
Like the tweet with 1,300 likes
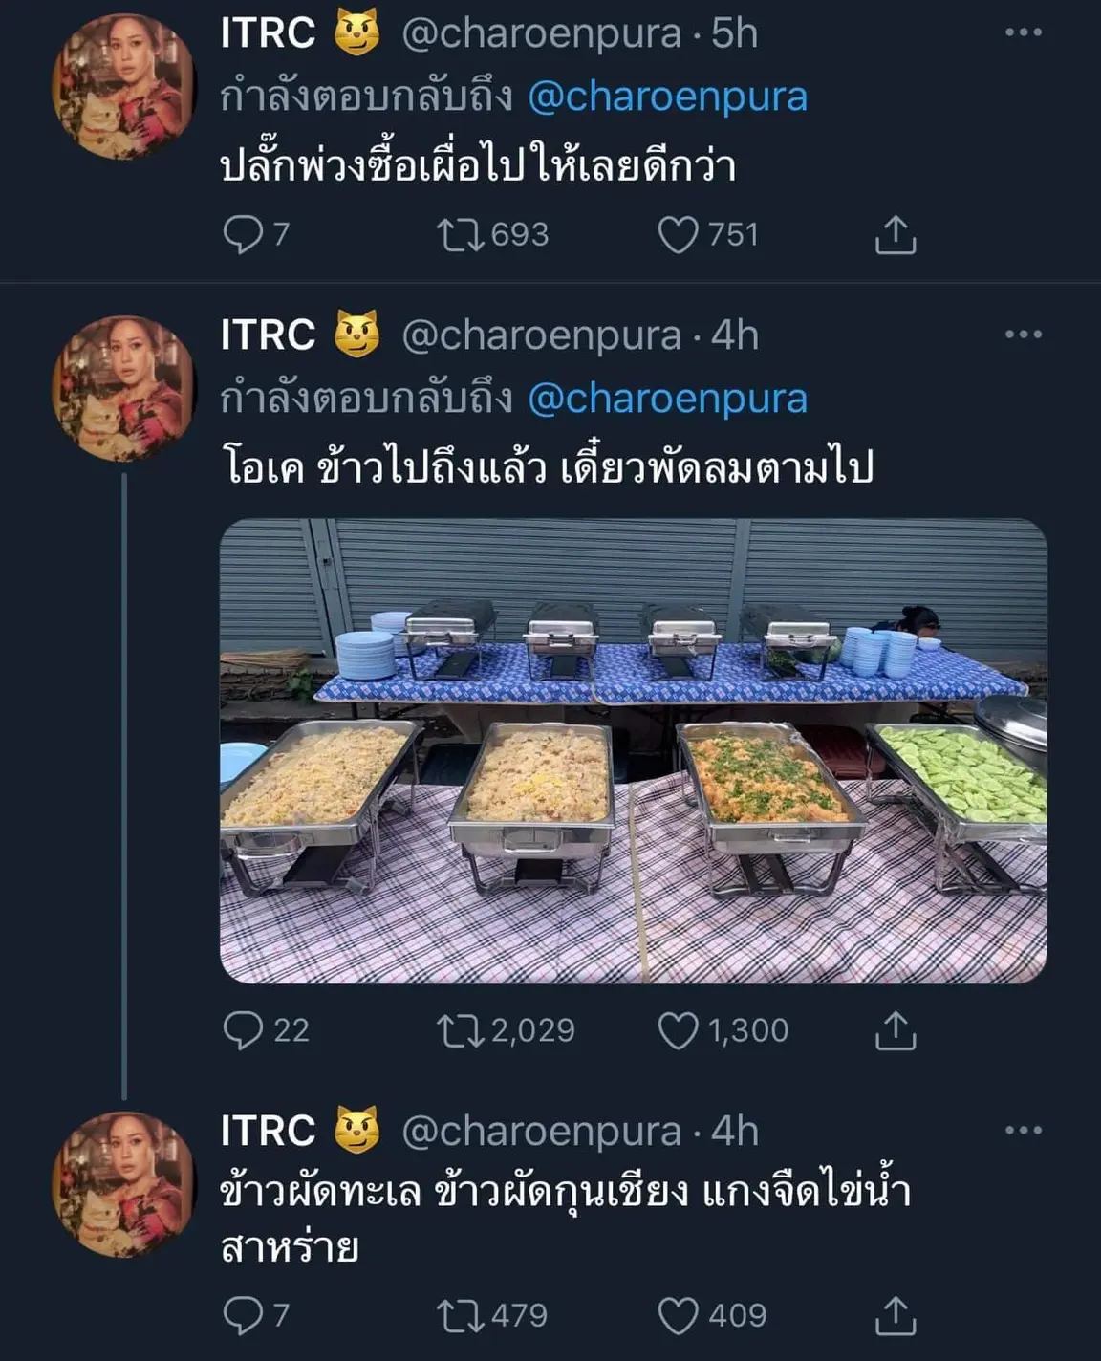[x=678, y=1030]
